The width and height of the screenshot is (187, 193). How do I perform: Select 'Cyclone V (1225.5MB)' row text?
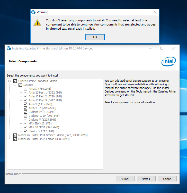42,120
